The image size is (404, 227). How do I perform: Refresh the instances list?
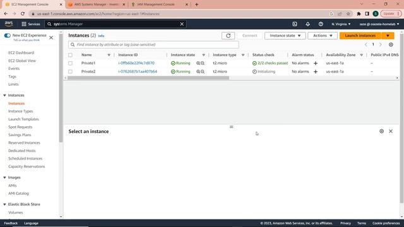coord(228,35)
